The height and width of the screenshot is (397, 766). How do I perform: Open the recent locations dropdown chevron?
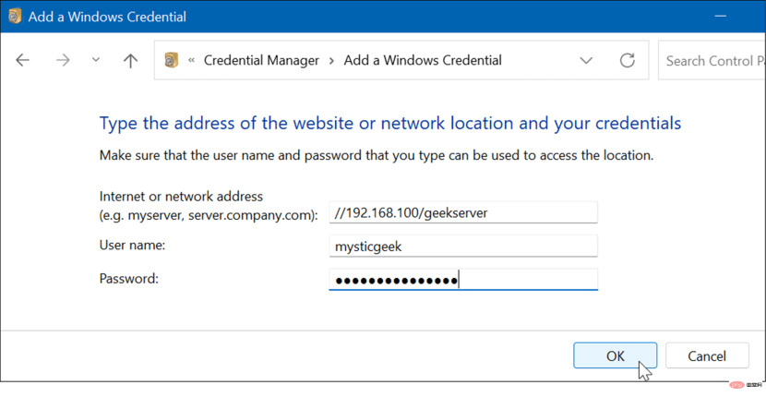point(96,60)
